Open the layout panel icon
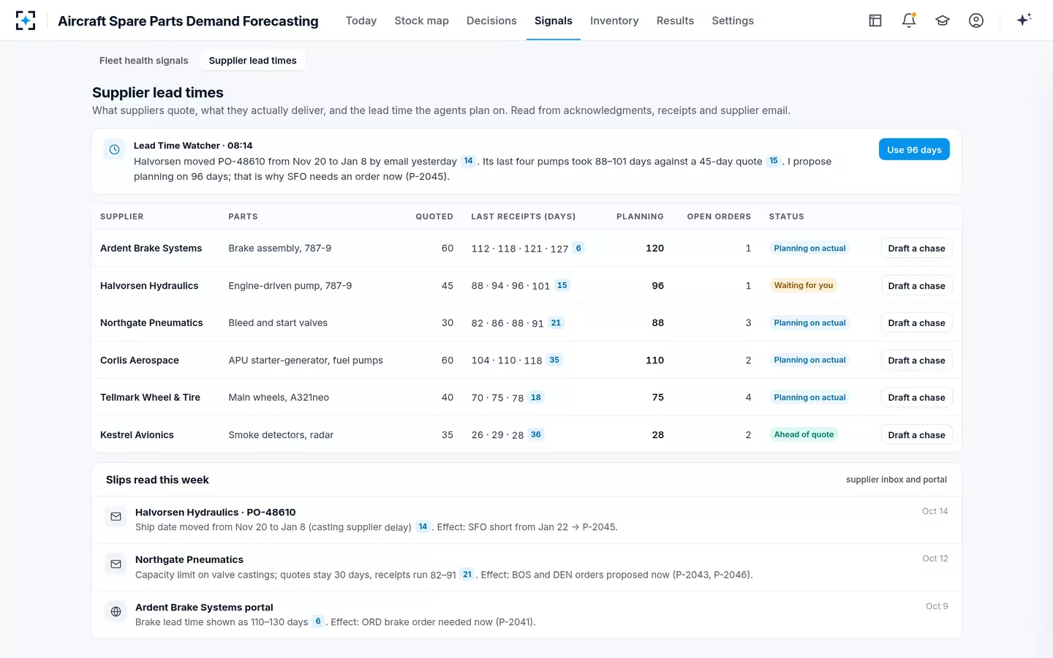Viewport: 1053px width, 658px height. 875,20
